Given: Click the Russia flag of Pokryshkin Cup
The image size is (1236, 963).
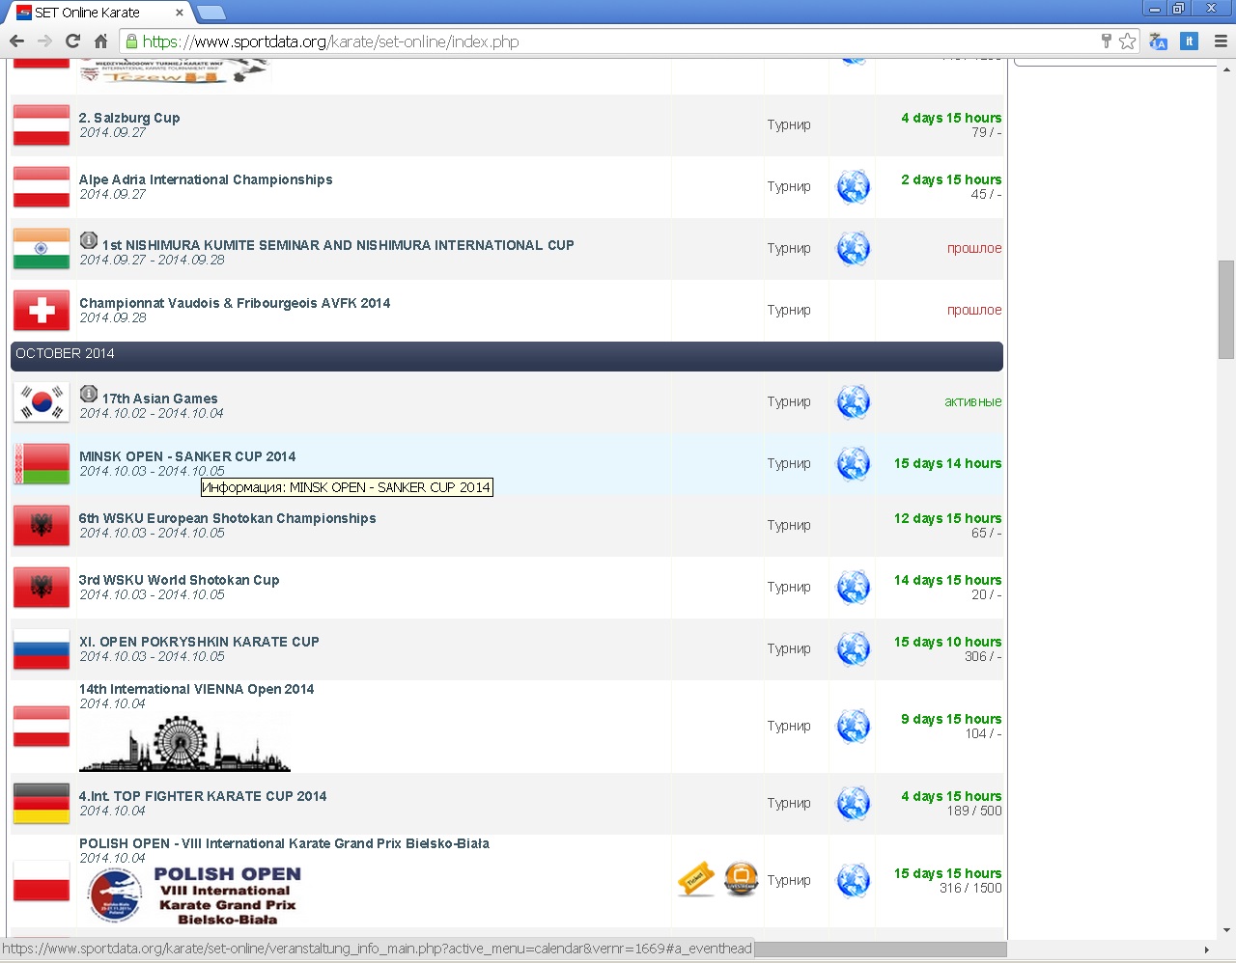Looking at the screenshot, I should pos(42,649).
